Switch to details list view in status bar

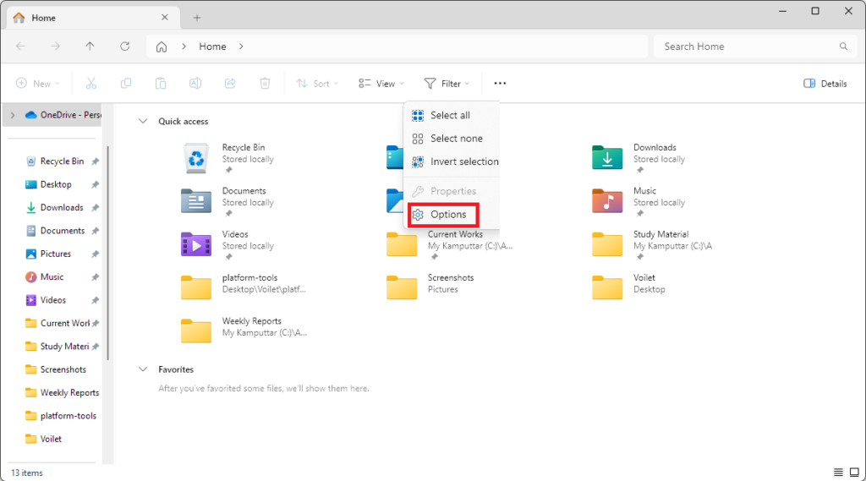coord(838,472)
